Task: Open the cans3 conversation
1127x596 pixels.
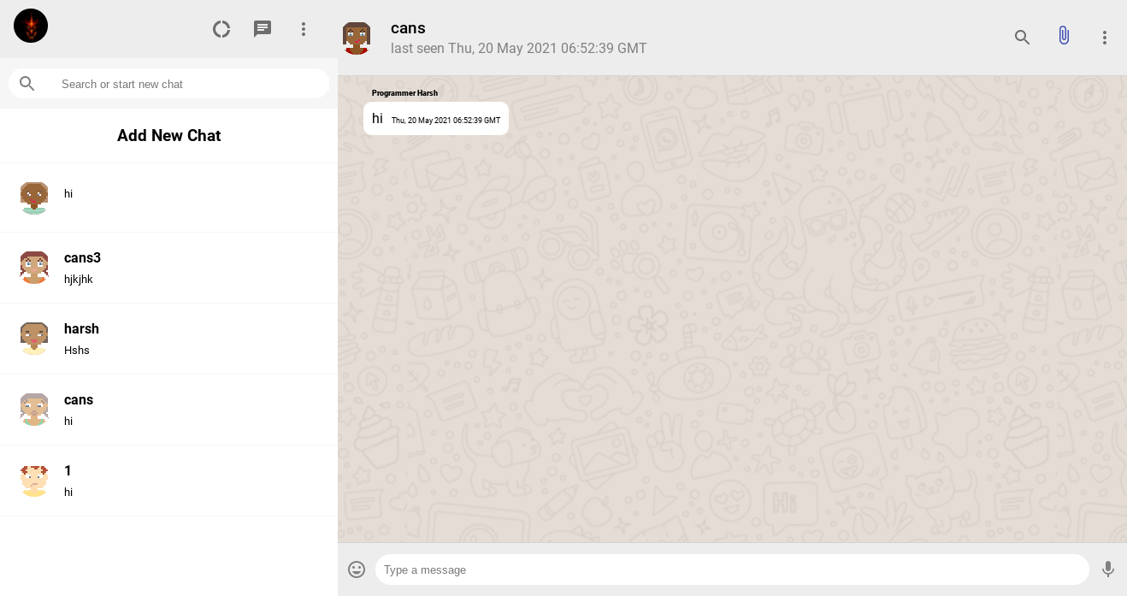Action: click(168, 268)
